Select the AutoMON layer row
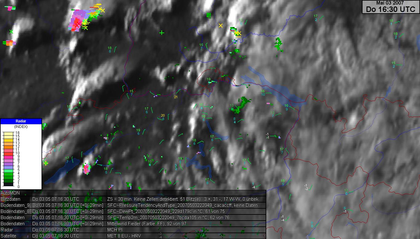 coord(133,193)
